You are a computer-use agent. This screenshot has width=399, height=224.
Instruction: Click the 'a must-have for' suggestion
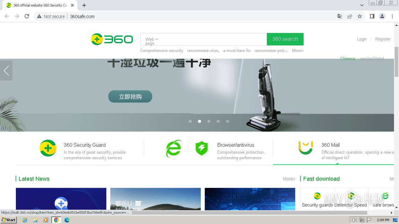coord(237,50)
